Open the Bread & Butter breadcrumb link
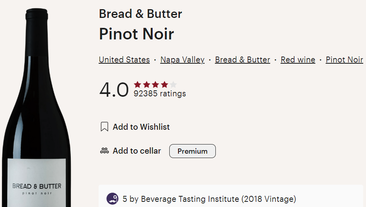 tap(242, 60)
